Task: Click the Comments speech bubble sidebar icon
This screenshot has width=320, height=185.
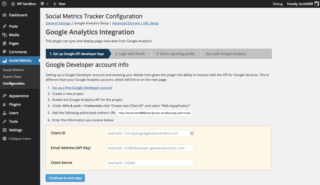Action: [5, 52]
